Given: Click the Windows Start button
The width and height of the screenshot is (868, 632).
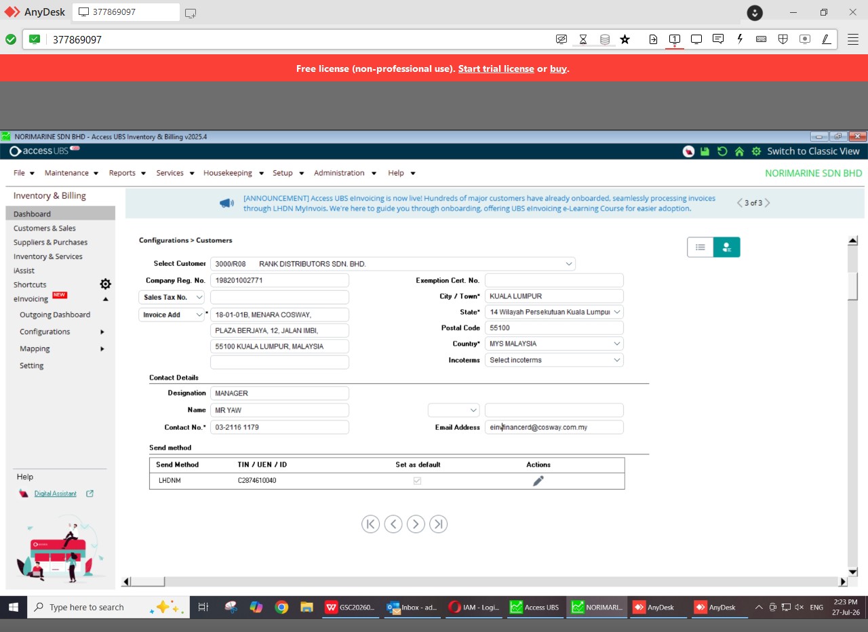Looking at the screenshot, I should click(14, 607).
